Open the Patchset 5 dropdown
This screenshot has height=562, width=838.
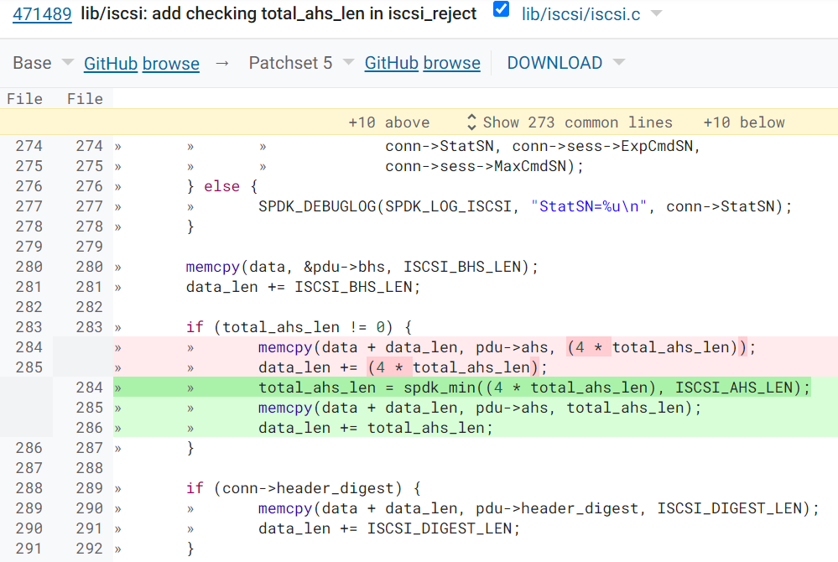tap(301, 63)
